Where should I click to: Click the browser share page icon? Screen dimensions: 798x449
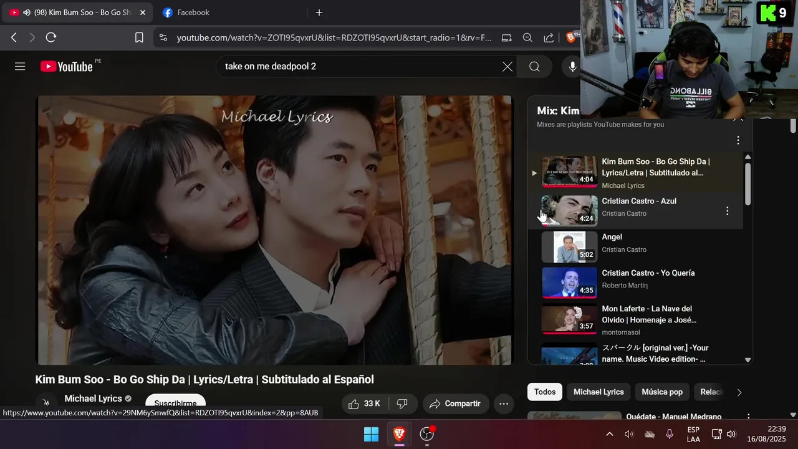click(x=549, y=37)
